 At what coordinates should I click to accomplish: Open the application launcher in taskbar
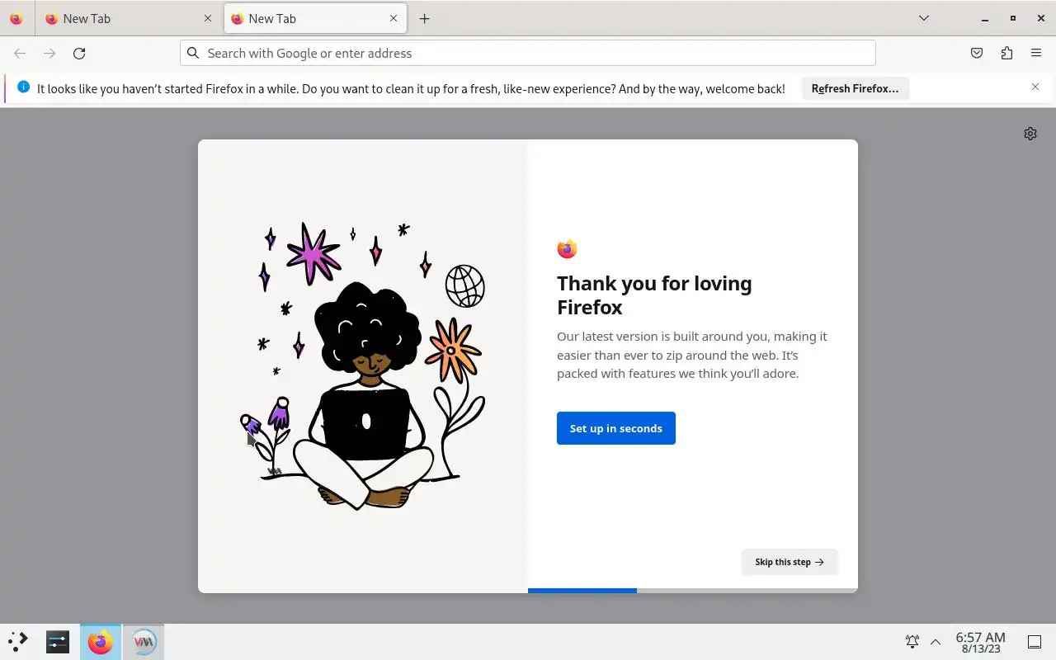pos(18,641)
